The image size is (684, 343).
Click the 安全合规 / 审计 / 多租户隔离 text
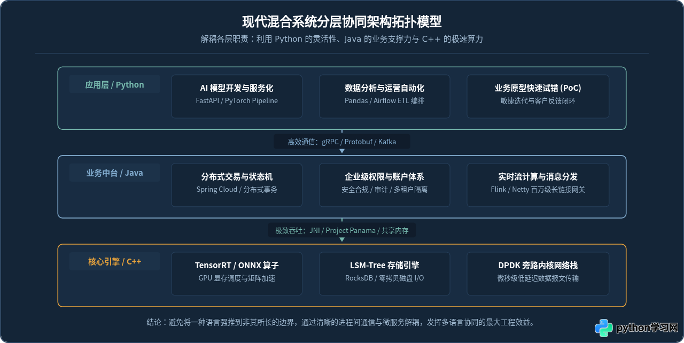tap(385, 189)
